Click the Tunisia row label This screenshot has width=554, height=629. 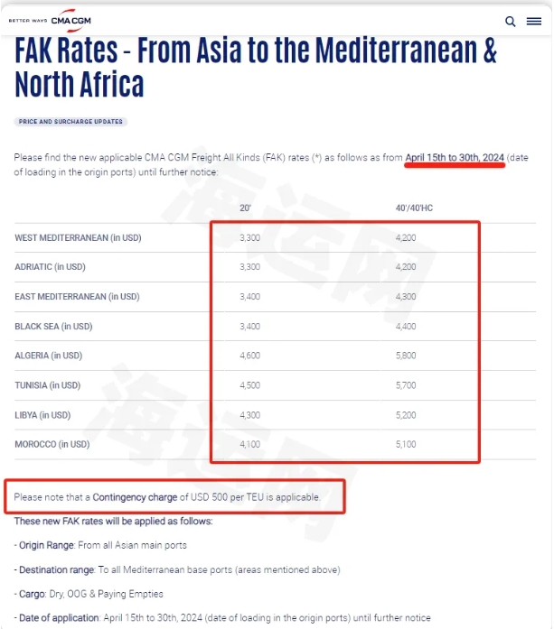[47, 385]
